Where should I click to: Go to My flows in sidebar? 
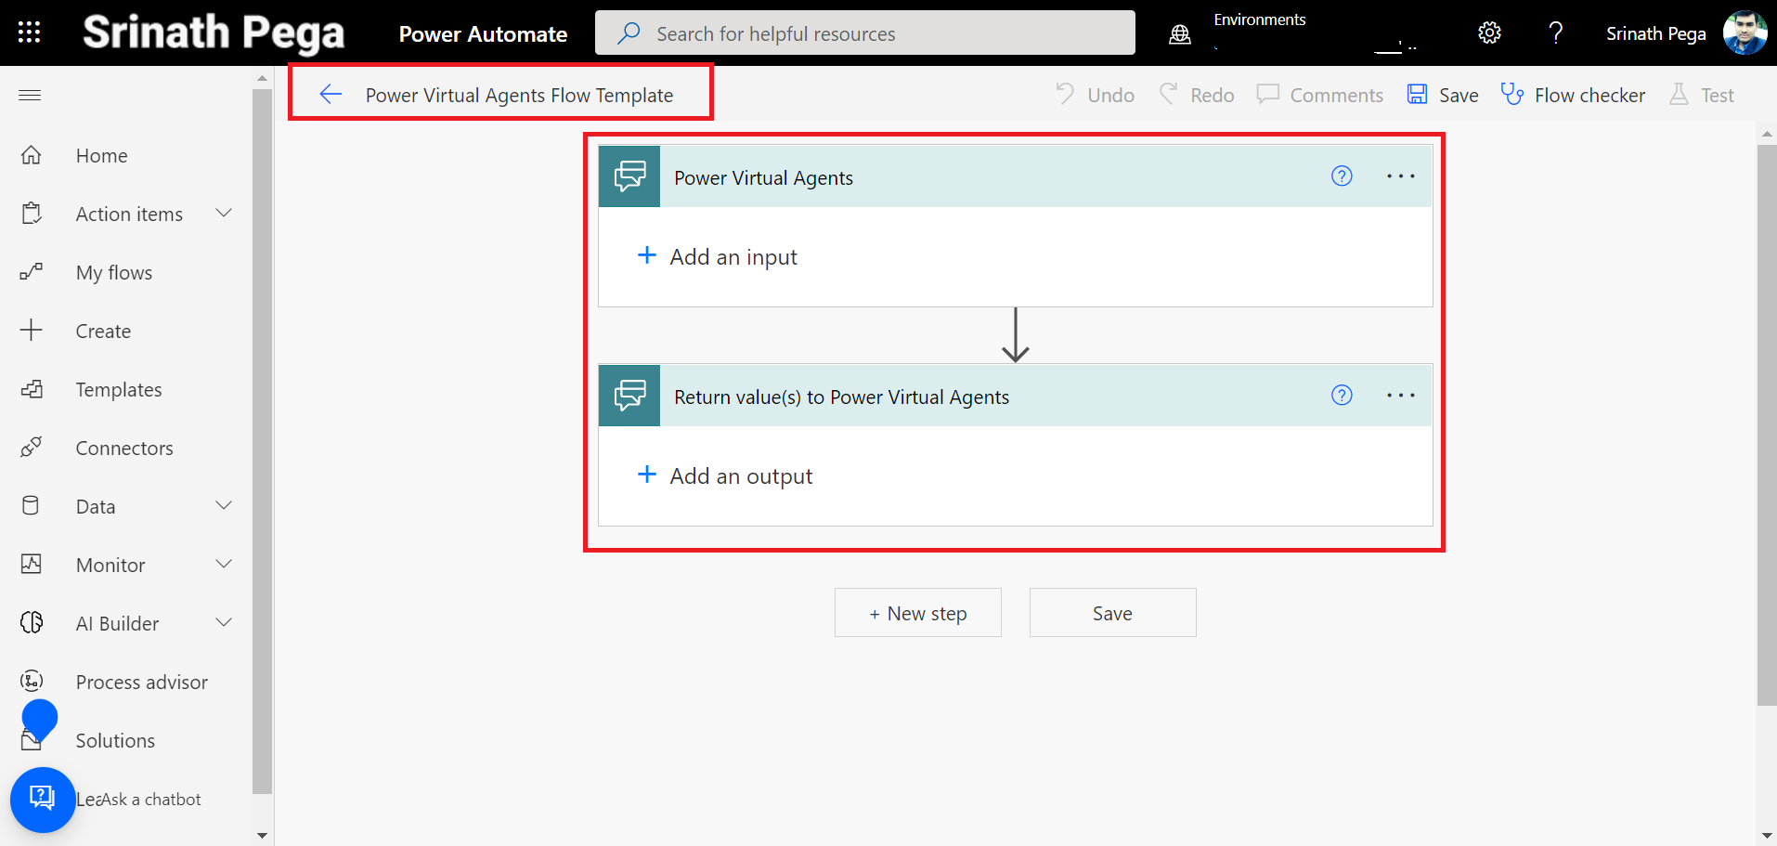(114, 273)
